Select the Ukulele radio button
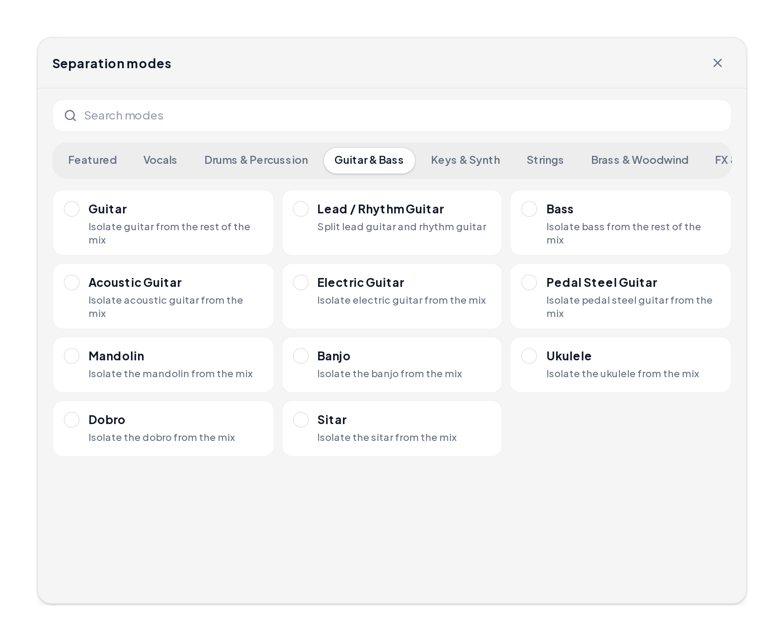This screenshot has width=784, height=641. coord(529,356)
